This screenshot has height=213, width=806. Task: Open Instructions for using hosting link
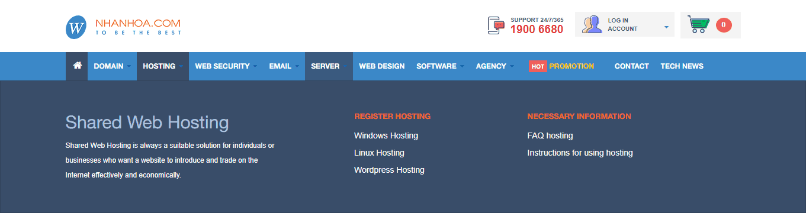tap(580, 153)
